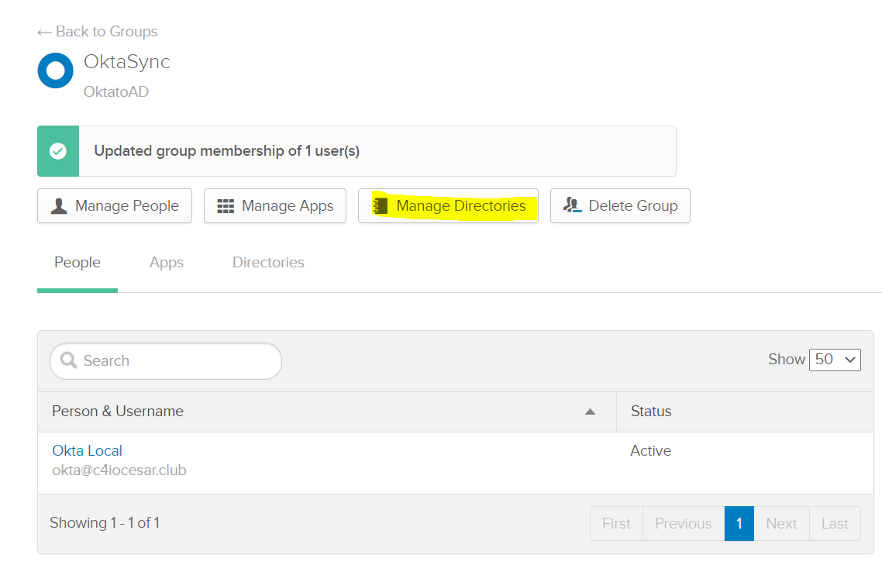Go to Last page

835,524
